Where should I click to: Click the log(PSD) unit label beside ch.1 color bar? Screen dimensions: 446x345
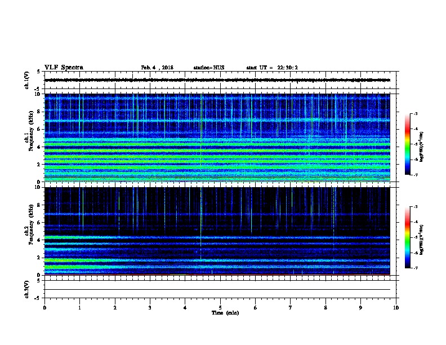(x=422, y=147)
